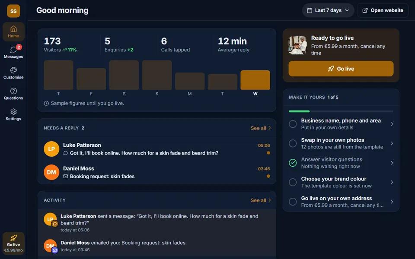Screen dimensions: 415x259
Task: Open Luke Patterson's message row
Action: pyautogui.click(x=156, y=149)
